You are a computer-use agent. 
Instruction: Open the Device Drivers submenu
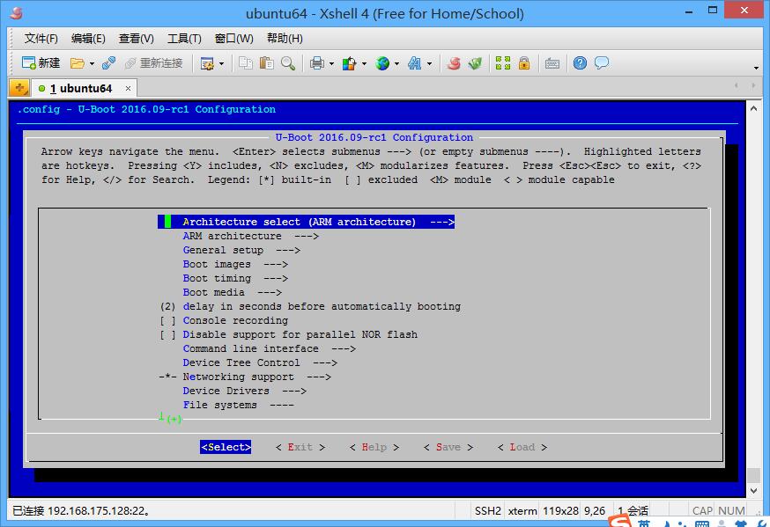point(245,391)
